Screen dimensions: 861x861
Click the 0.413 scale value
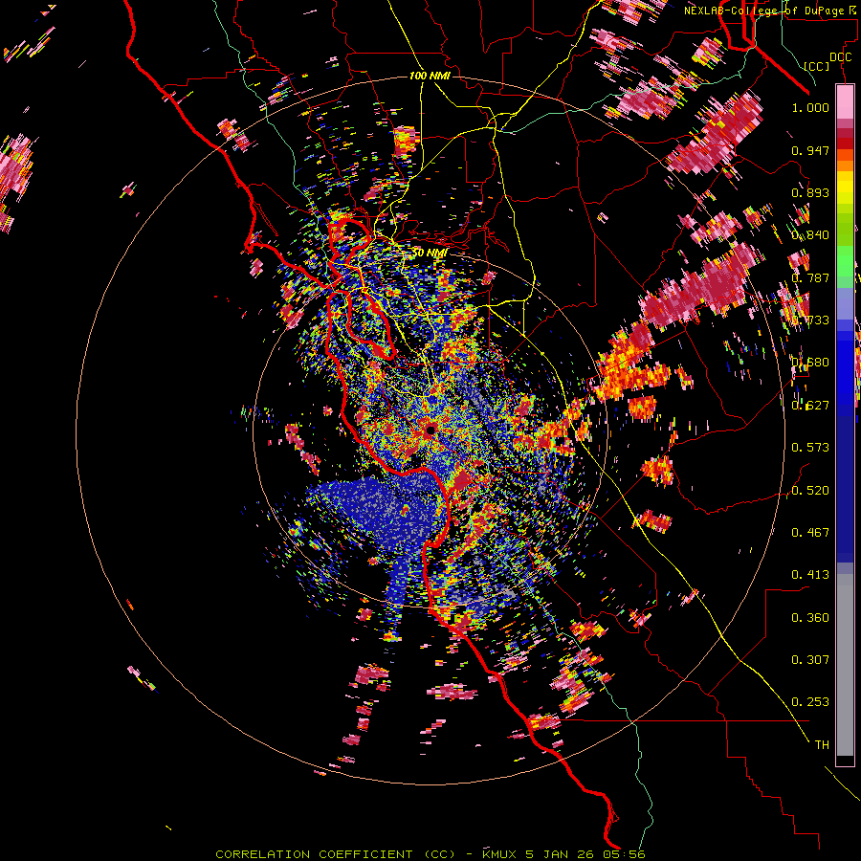[810, 575]
